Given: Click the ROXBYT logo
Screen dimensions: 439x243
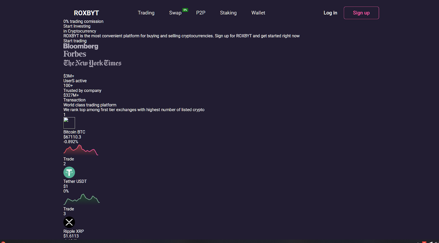Looking at the screenshot, I should pyautogui.click(x=86, y=13).
